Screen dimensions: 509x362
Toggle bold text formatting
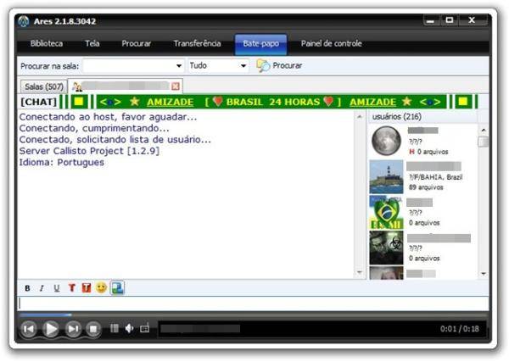click(27, 288)
